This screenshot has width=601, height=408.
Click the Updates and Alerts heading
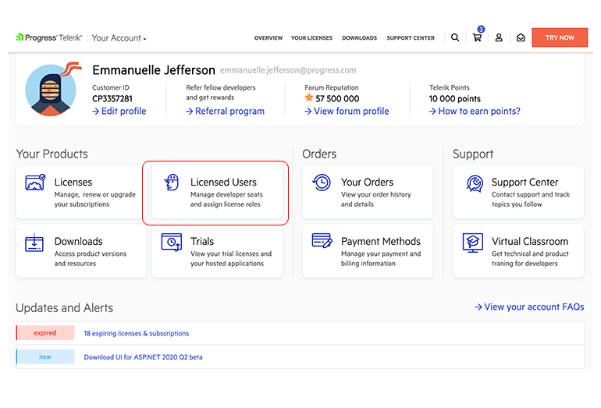coord(64,307)
